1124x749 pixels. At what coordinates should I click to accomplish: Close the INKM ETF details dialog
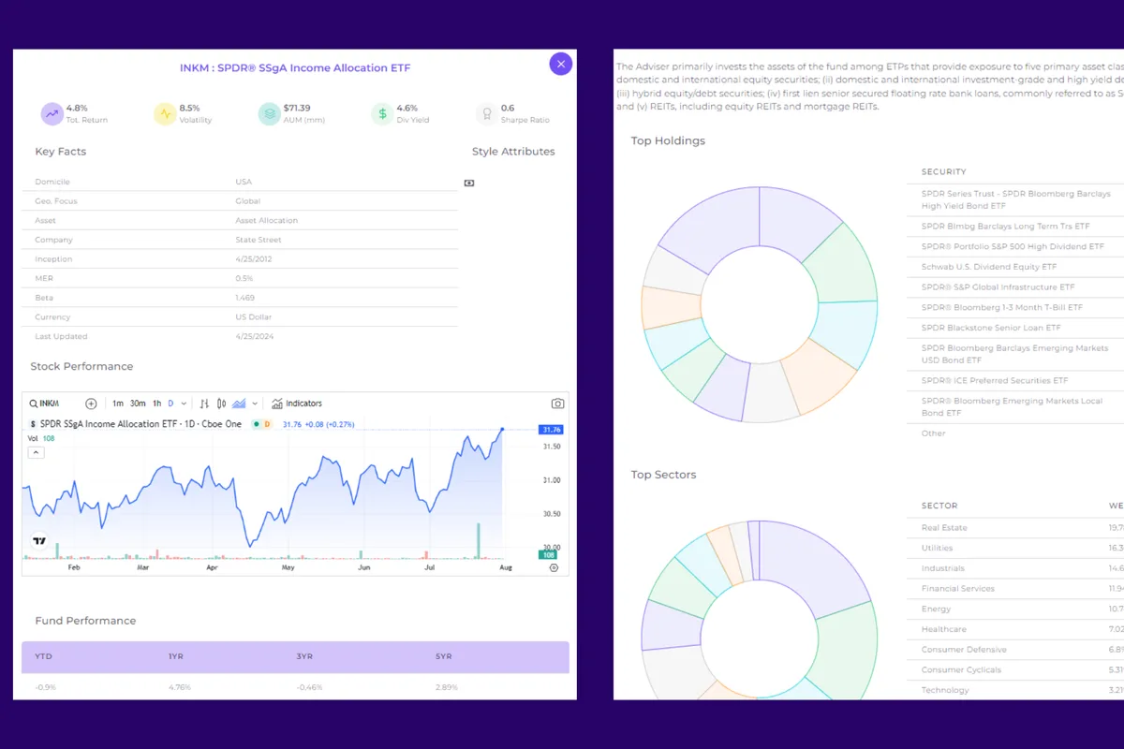click(x=560, y=64)
